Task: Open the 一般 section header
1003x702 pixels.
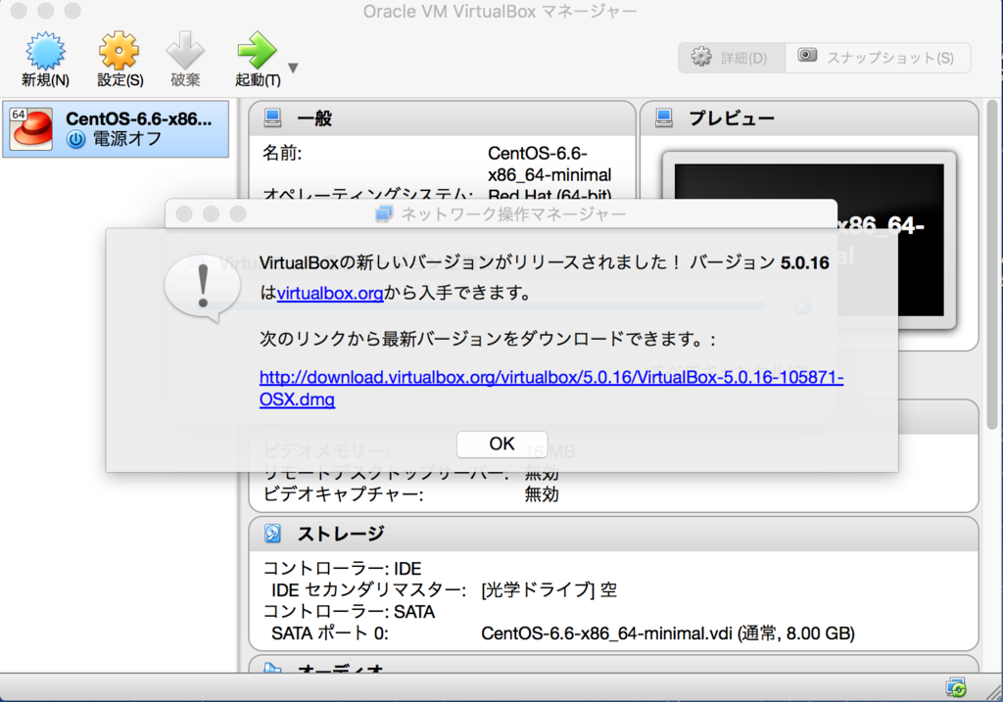Action: click(442, 118)
